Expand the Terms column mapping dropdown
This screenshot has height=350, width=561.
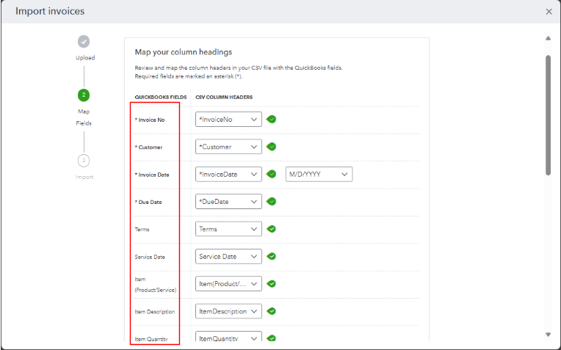(x=228, y=229)
